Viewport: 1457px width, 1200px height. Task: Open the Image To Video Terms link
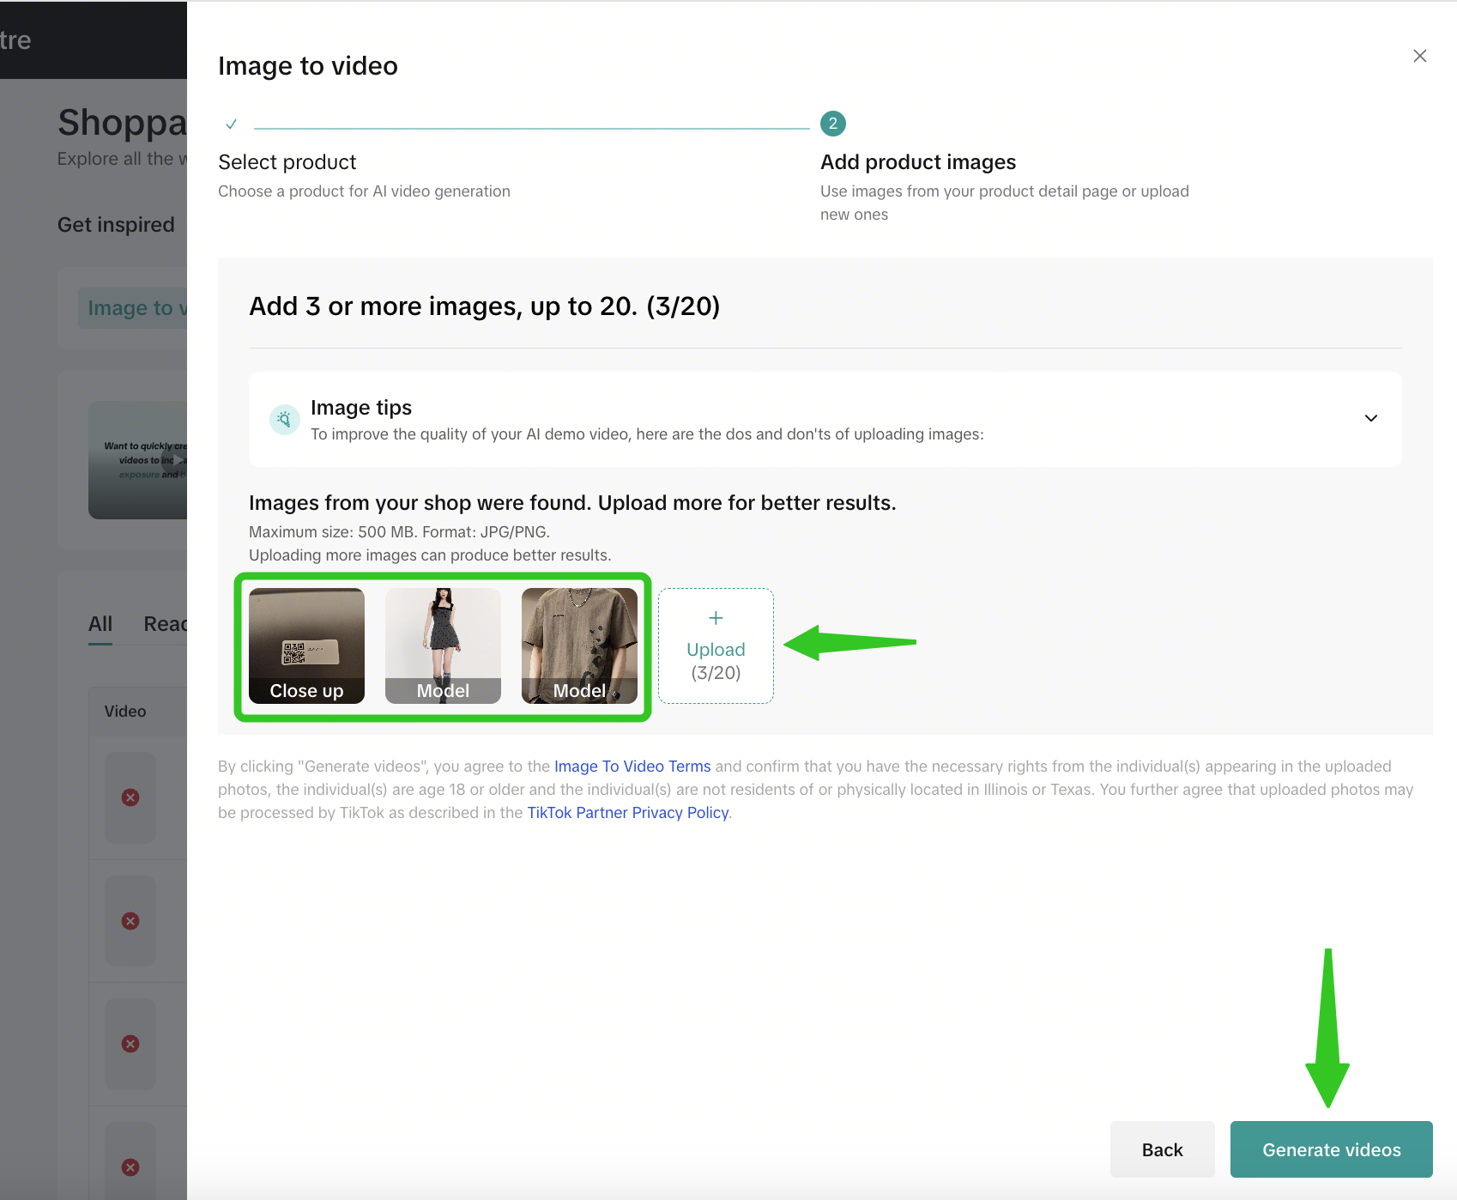632,767
